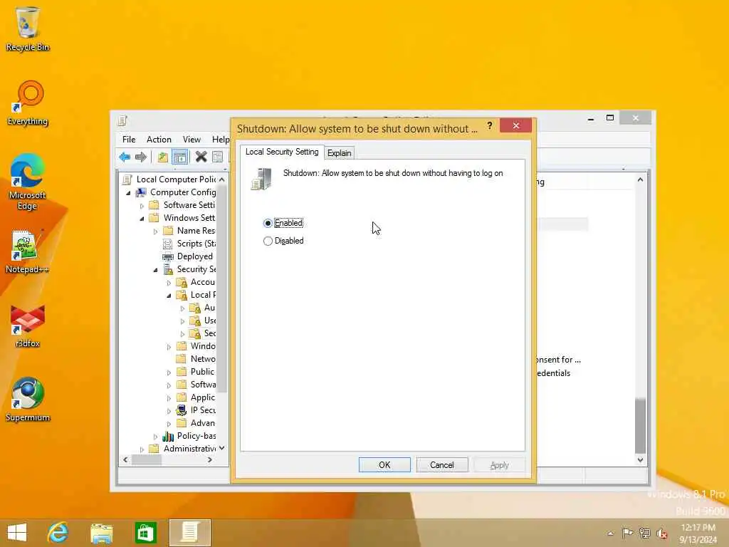This screenshot has height=547, width=729.
Task: Click the Delete X toolbar icon
Action: click(x=201, y=157)
